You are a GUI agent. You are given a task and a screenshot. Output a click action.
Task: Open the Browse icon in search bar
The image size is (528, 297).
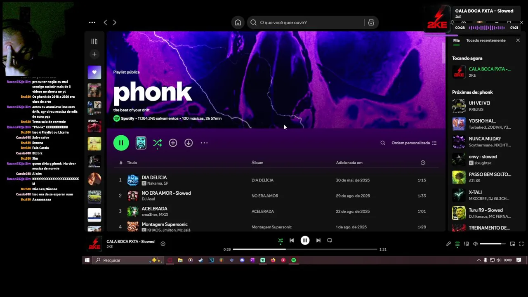click(371, 23)
